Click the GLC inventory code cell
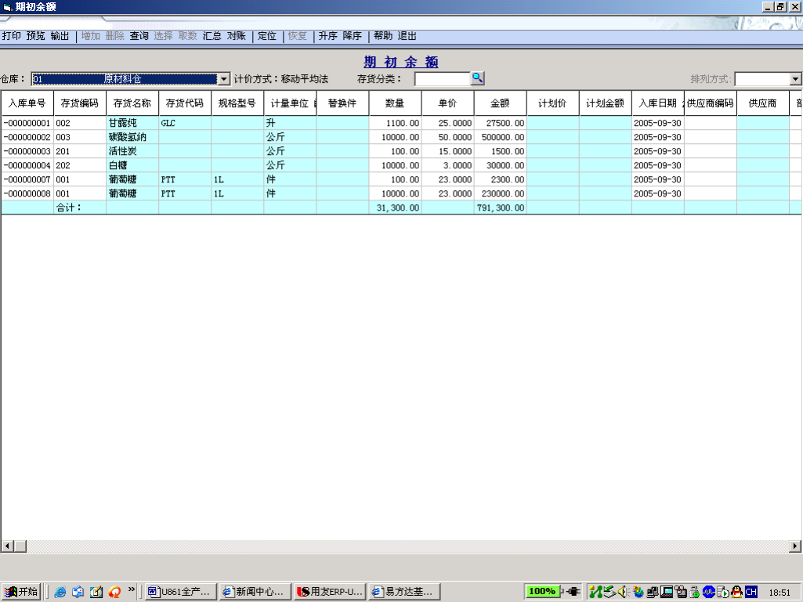 (185, 123)
